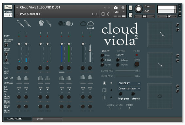
Task: Click the Tune knob
Action: tap(139, 9)
